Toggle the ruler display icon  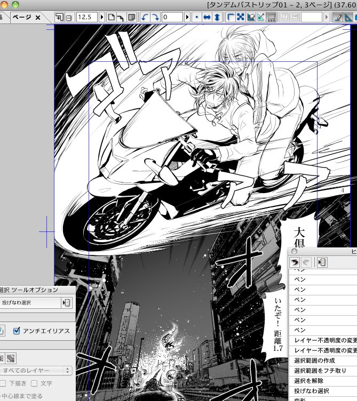[x=231, y=17]
